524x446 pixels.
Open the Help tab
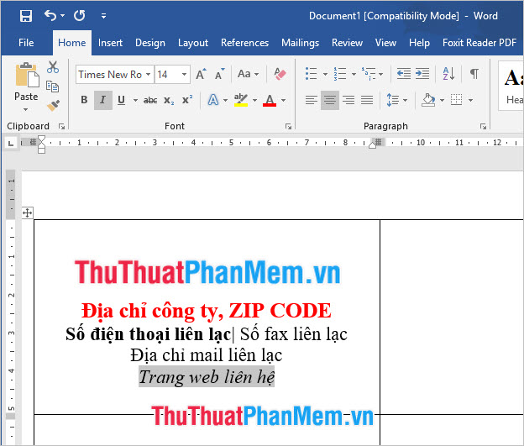[419, 43]
